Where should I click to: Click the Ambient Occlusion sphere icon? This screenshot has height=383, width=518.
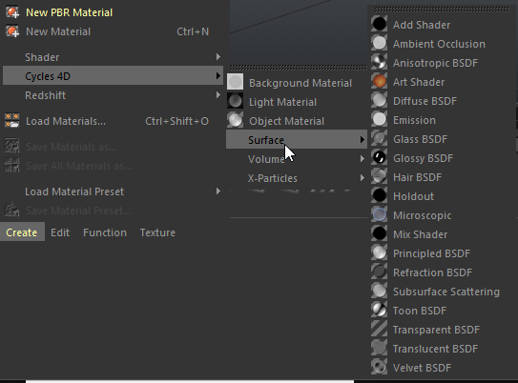pos(380,43)
